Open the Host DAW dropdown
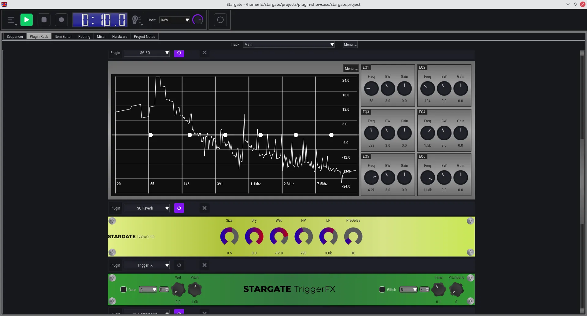Viewport: 587px width, 316px height. tap(174, 20)
